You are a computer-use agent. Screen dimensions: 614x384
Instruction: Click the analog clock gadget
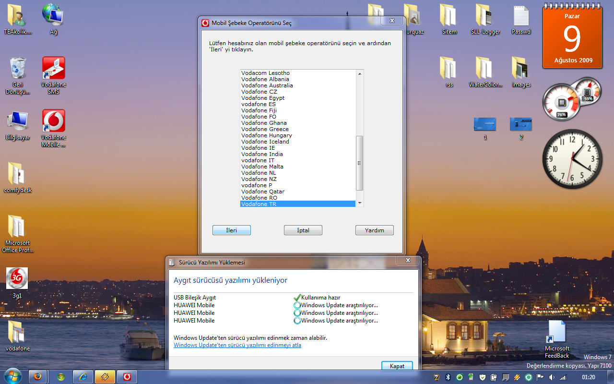(572, 159)
